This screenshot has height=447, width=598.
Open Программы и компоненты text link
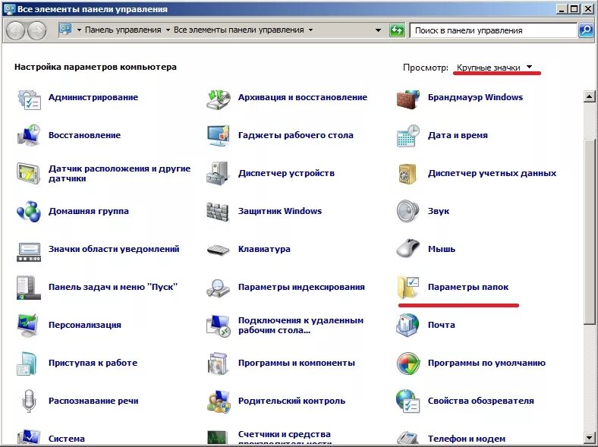coord(296,363)
